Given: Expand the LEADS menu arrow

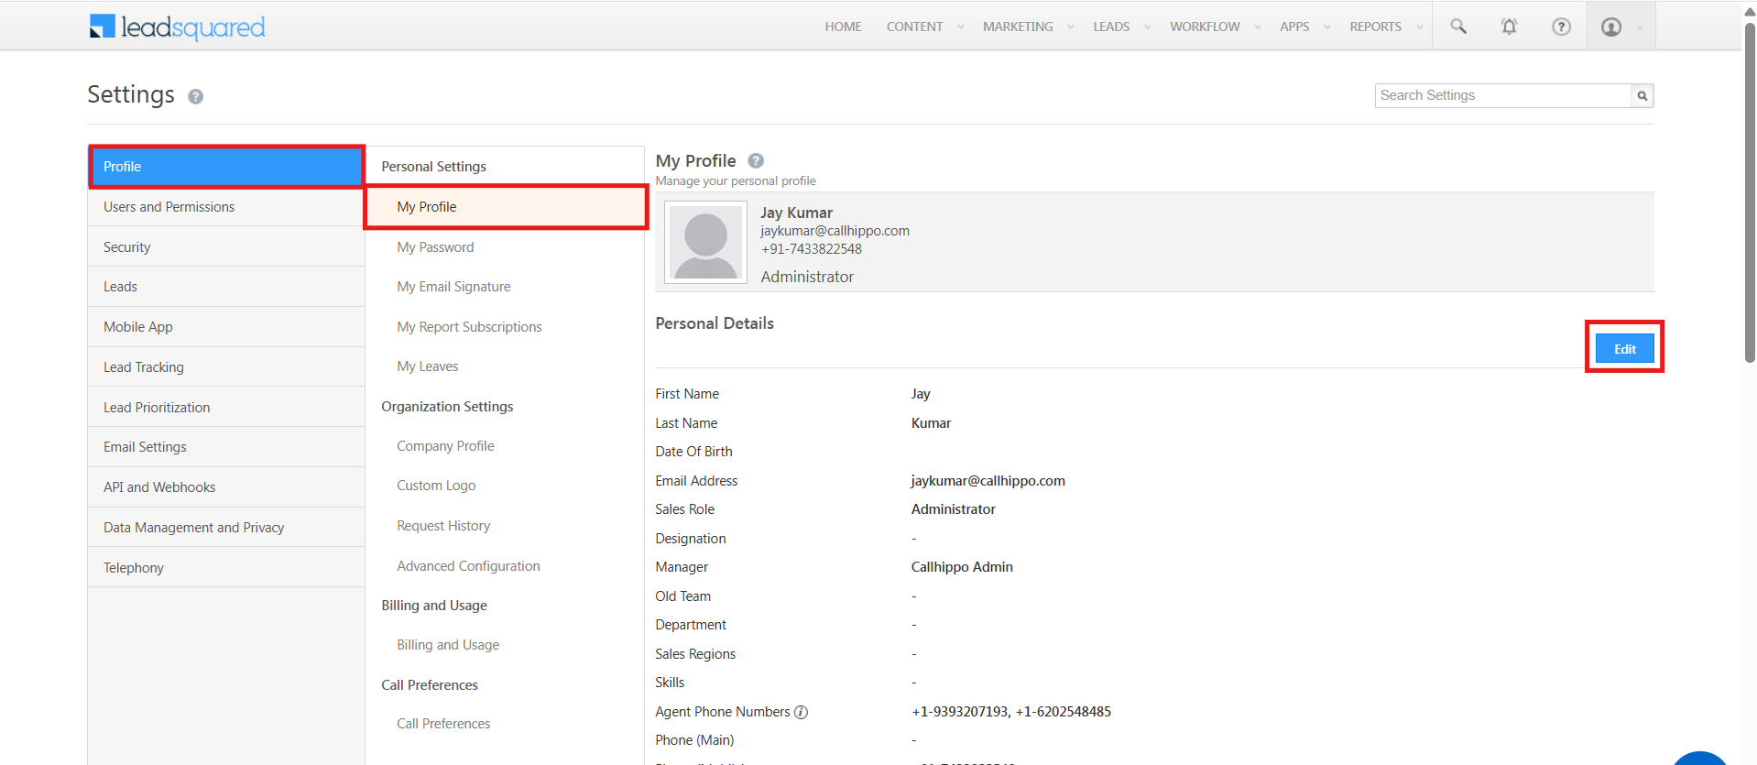Looking at the screenshot, I should click(x=1147, y=27).
